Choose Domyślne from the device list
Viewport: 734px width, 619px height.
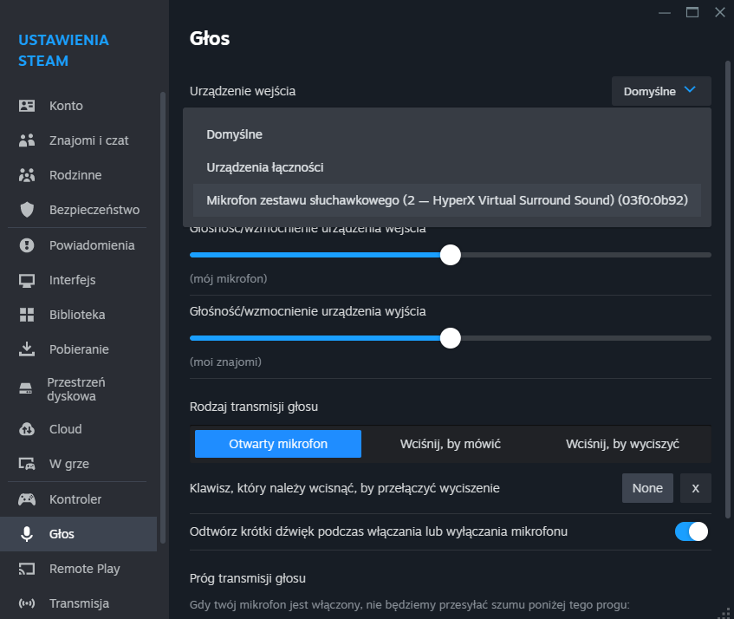pyautogui.click(x=447, y=134)
